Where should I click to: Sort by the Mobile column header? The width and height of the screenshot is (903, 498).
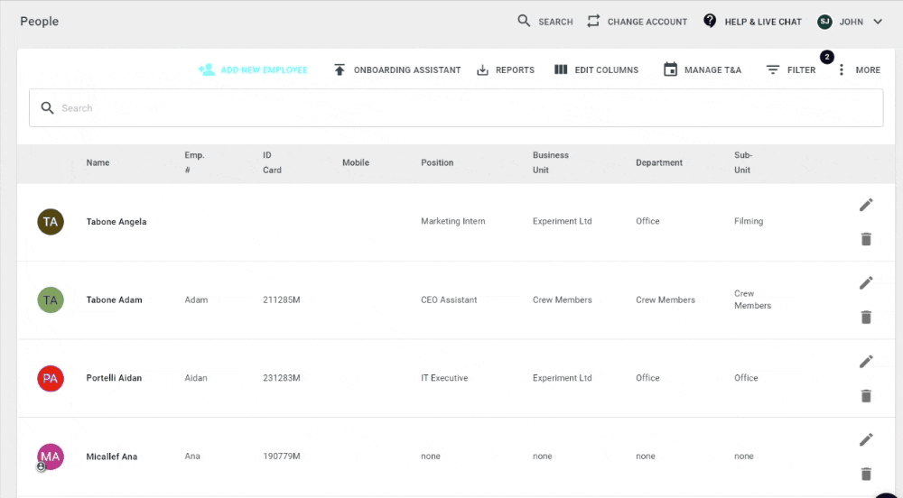click(356, 162)
